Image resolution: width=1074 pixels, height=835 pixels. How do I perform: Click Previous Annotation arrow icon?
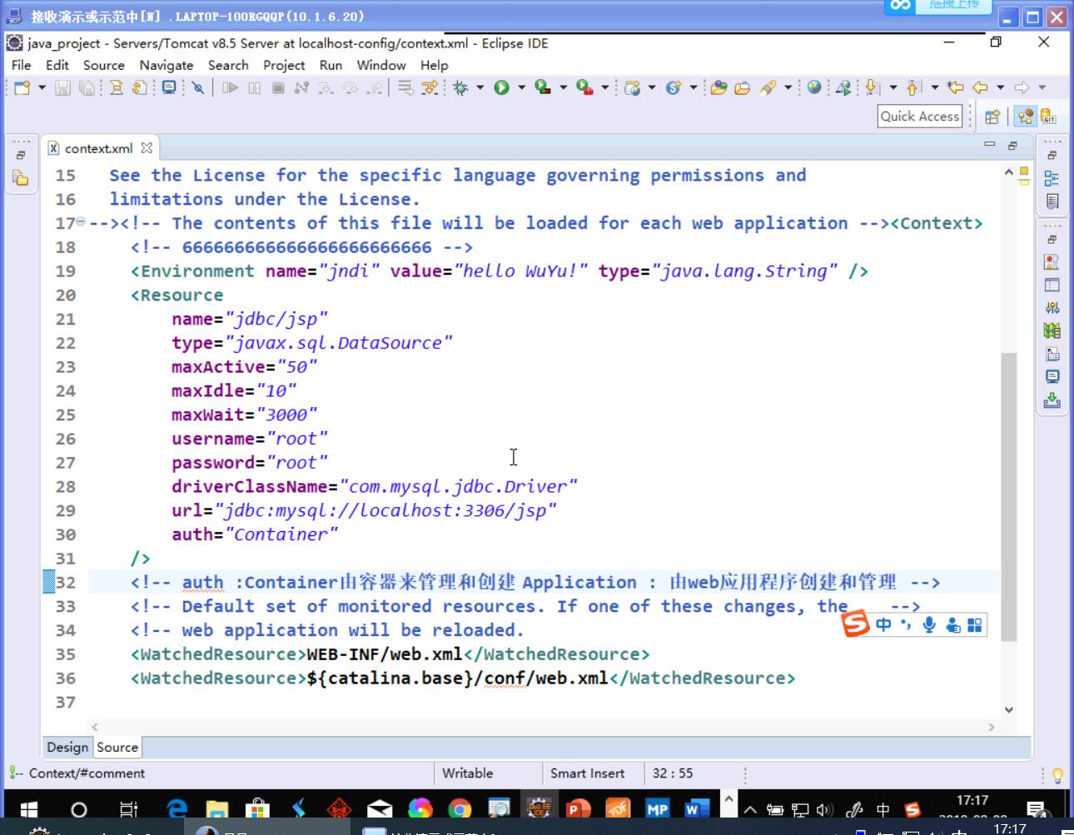pos(913,87)
